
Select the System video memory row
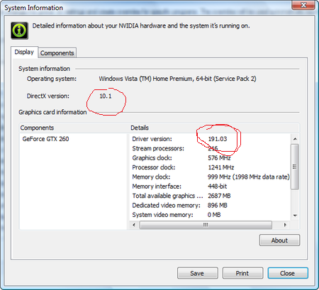click(x=210, y=215)
